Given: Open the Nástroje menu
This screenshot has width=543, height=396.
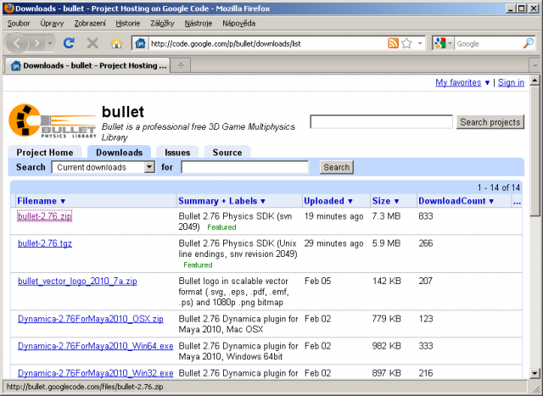Looking at the screenshot, I should [x=198, y=23].
